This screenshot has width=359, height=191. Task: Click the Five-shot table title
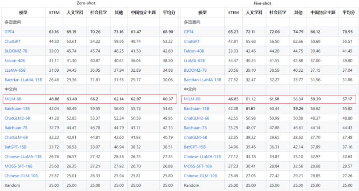tap(262, 3)
